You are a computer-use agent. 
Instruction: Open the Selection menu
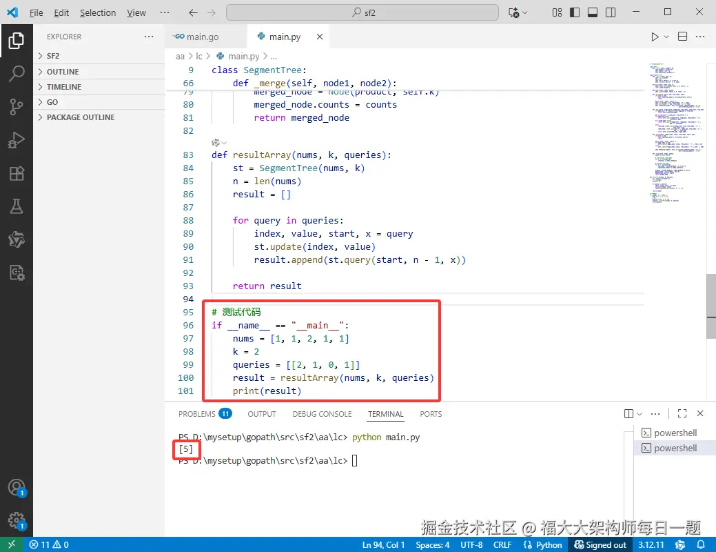point(98,13)
